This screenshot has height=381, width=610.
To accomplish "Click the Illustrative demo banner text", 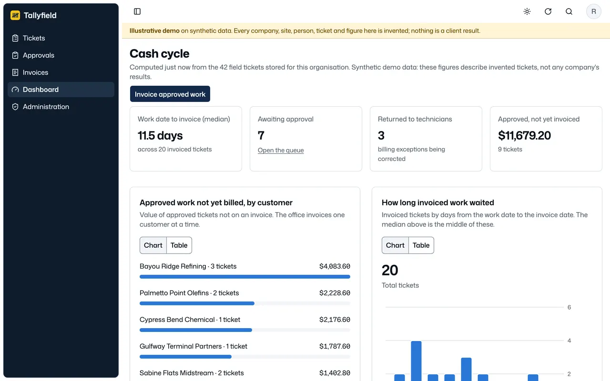I will click(305, 31).
